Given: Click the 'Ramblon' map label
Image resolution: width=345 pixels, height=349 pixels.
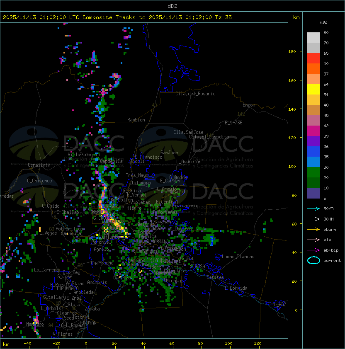Looking at the screenshot, I should (x=136, y=120).
